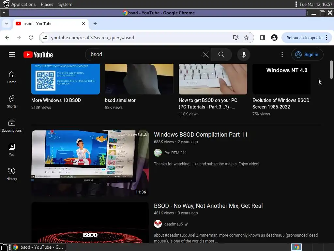Viewport: 334px width, 251px height.
Task: Open deadmau5 channel avatar
Action: 158,224
